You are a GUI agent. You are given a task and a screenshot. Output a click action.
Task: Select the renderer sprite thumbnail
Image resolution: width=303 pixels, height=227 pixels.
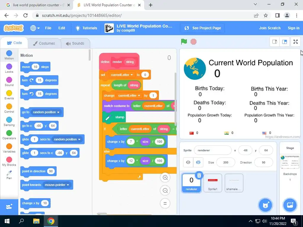(x=191, y=183)
